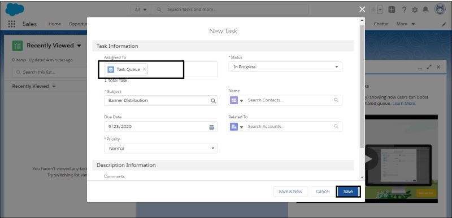Viewport: 452px width, 218px height.
Task: Open the user profile avatar
Action: (440, 10)
